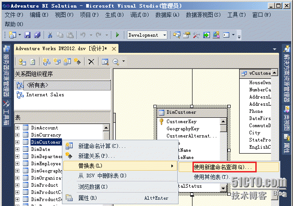The height and width of the screenshot is (206, 293).
Task: Click the Solution Explorer magnifier toolbar icon
Action: (177, 35)
